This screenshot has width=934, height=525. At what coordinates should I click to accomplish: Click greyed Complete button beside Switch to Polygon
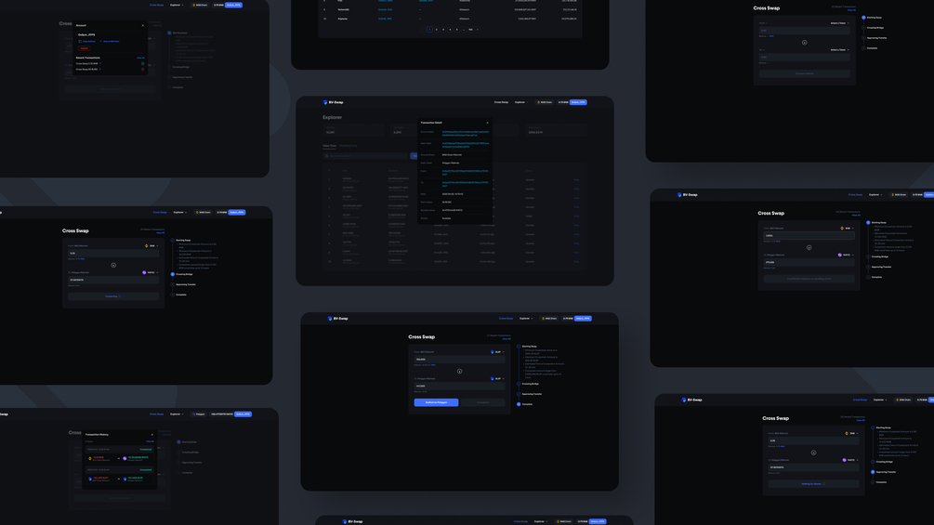pos(482,402)
